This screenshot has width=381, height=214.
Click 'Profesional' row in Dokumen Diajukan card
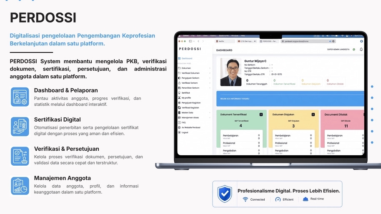(293, 144)
